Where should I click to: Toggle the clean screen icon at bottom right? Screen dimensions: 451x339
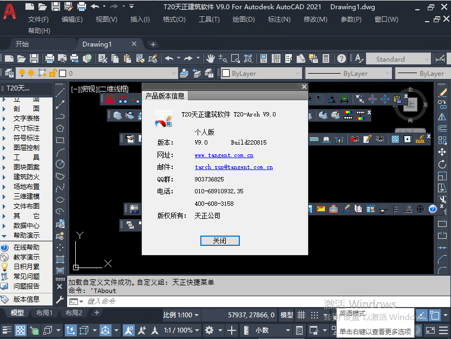point(430,330)
